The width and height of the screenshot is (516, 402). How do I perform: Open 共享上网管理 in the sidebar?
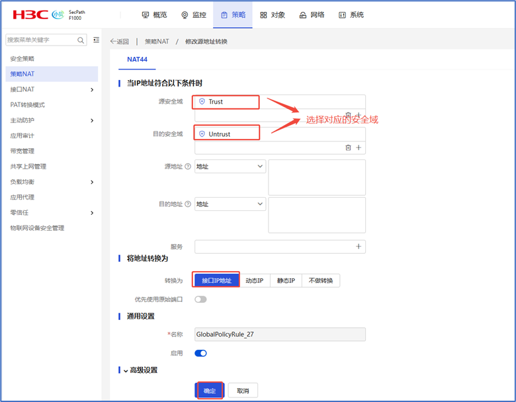[x=28, y=167]
